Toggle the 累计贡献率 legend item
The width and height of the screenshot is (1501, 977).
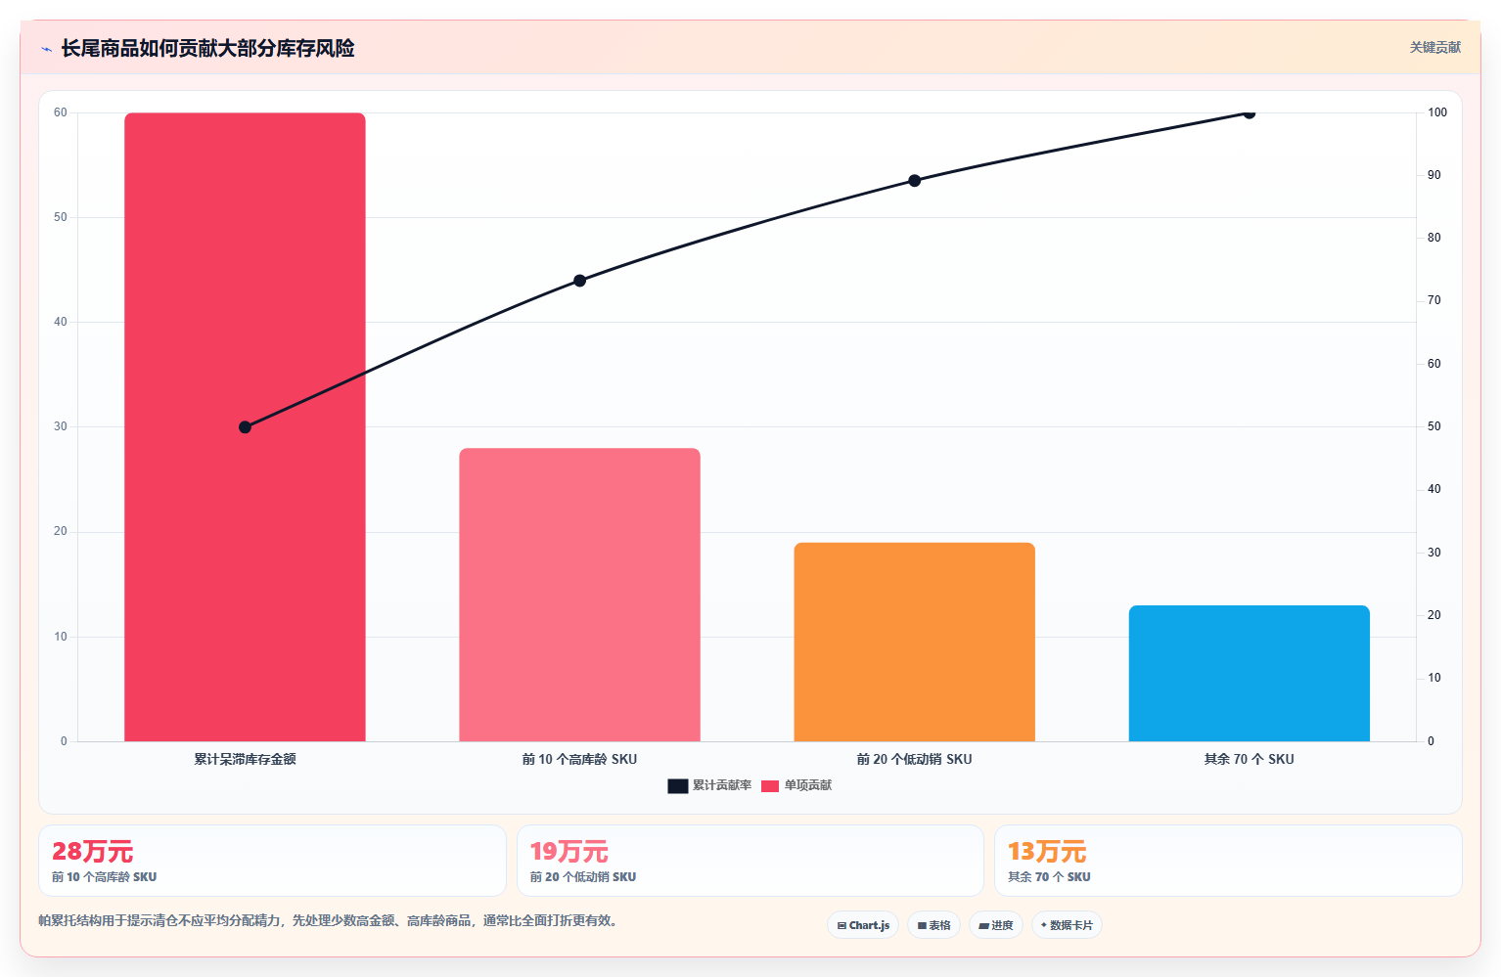point(709,785)
